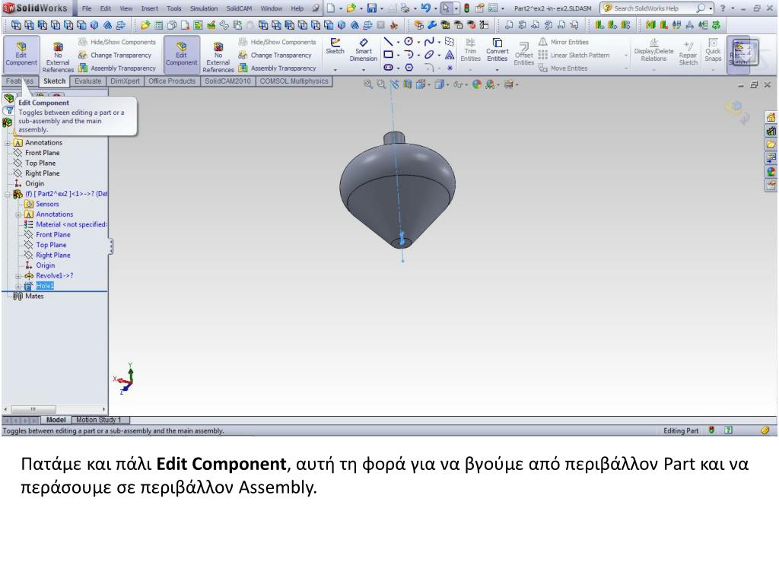Open Design Library task pane icon
The image size is (779, 584).
pyautogui.click(x=771, y=131)
